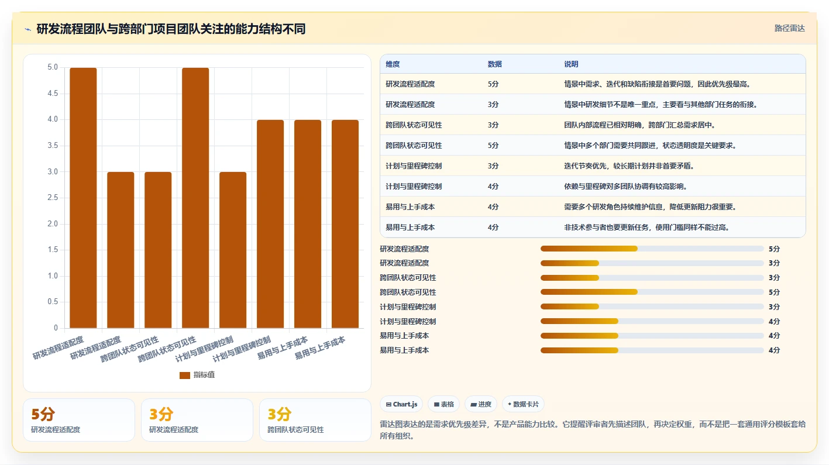
Task: Click the chart's 2.5 y-axis label
Action: click(53, 198)
